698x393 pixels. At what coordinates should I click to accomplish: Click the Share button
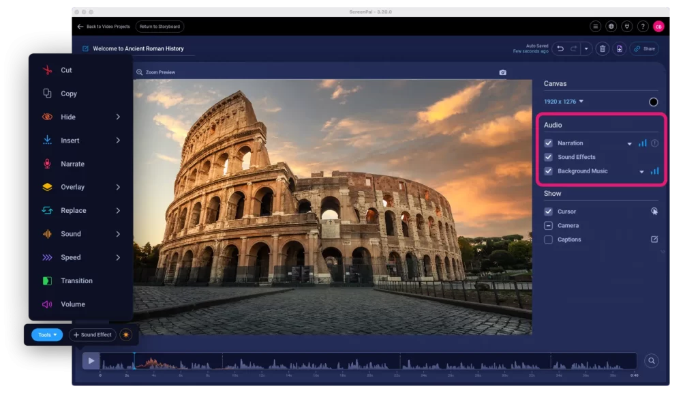coord(644,48)
